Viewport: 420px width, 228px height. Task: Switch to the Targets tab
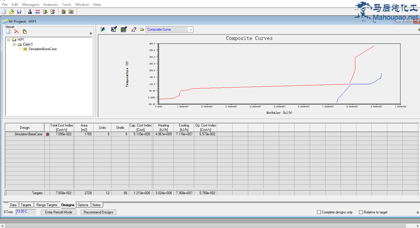26,205
